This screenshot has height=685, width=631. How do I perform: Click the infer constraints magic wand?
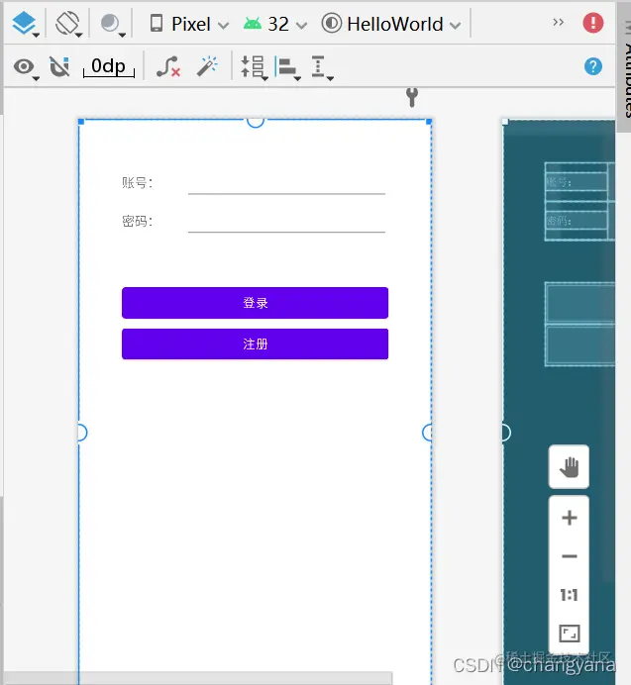206,66
